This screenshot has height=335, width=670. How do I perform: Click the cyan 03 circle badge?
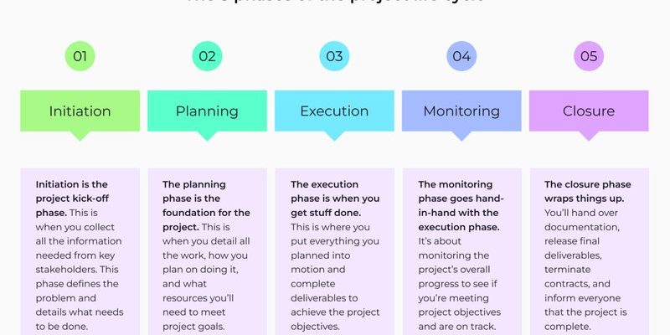coord(334,56)
